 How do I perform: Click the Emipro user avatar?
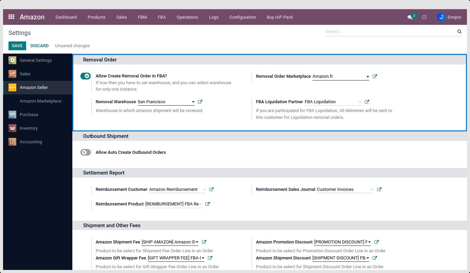point(441,17)
